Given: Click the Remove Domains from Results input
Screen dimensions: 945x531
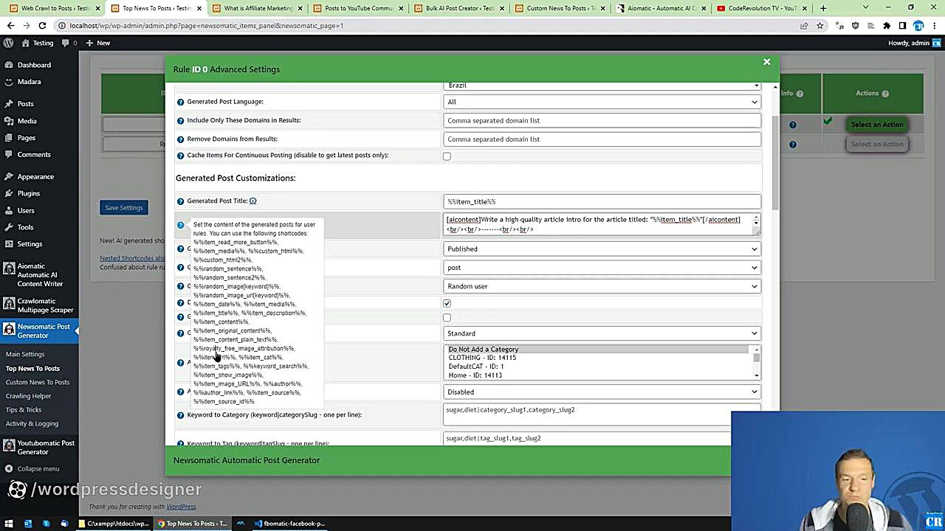Looking at the screenshot, I should pos(602,139).
